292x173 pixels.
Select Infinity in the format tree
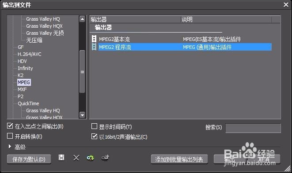[25, 68]
